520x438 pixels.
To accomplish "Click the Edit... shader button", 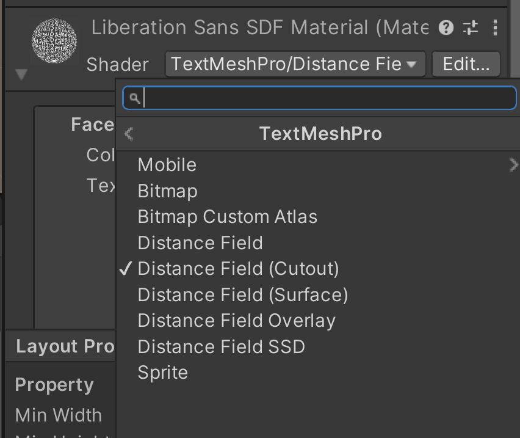I will pos(466,64).
